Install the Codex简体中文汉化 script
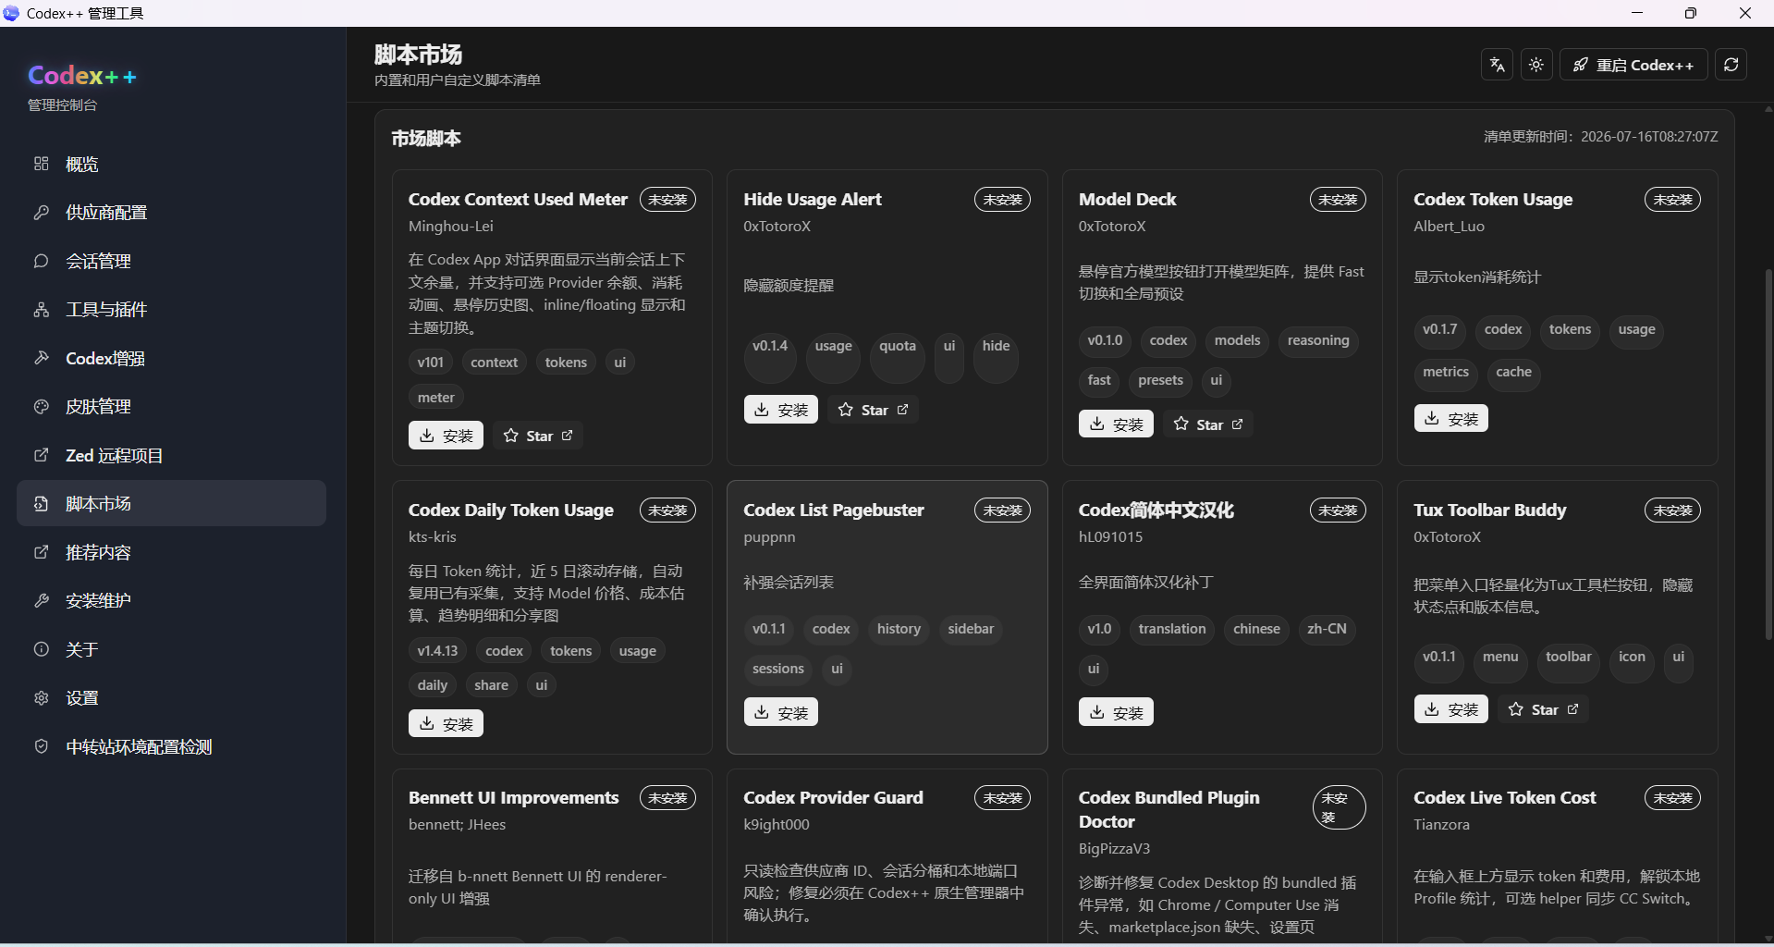The width and height of the screenshot is (1774, 947). pos(1116,712)
